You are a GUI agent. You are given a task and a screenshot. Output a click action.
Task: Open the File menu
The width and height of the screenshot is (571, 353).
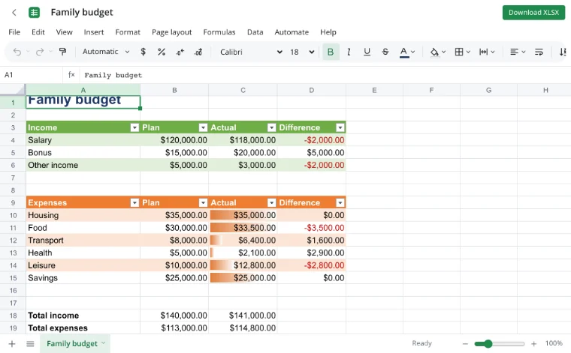tap(14, 32)
